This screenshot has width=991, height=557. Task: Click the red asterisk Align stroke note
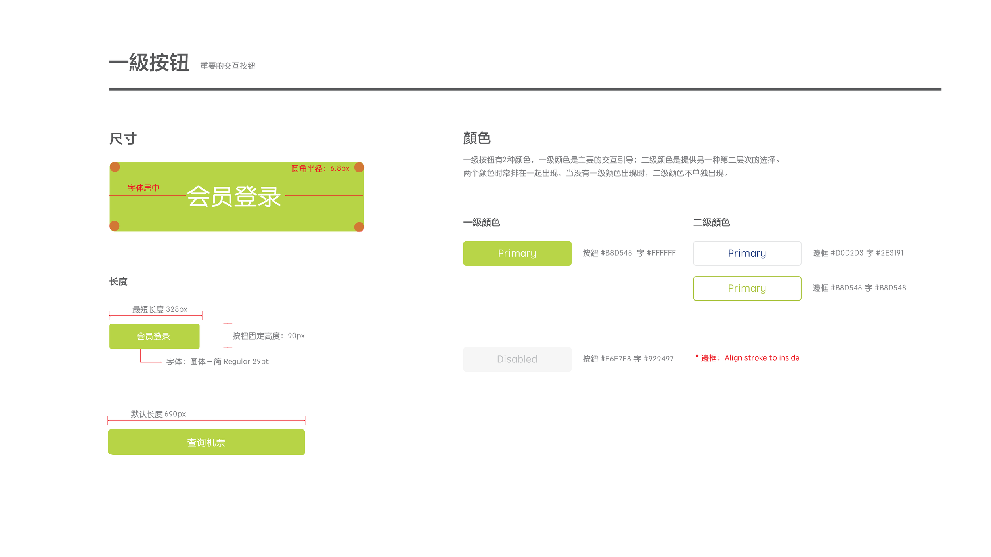(747, 357)
